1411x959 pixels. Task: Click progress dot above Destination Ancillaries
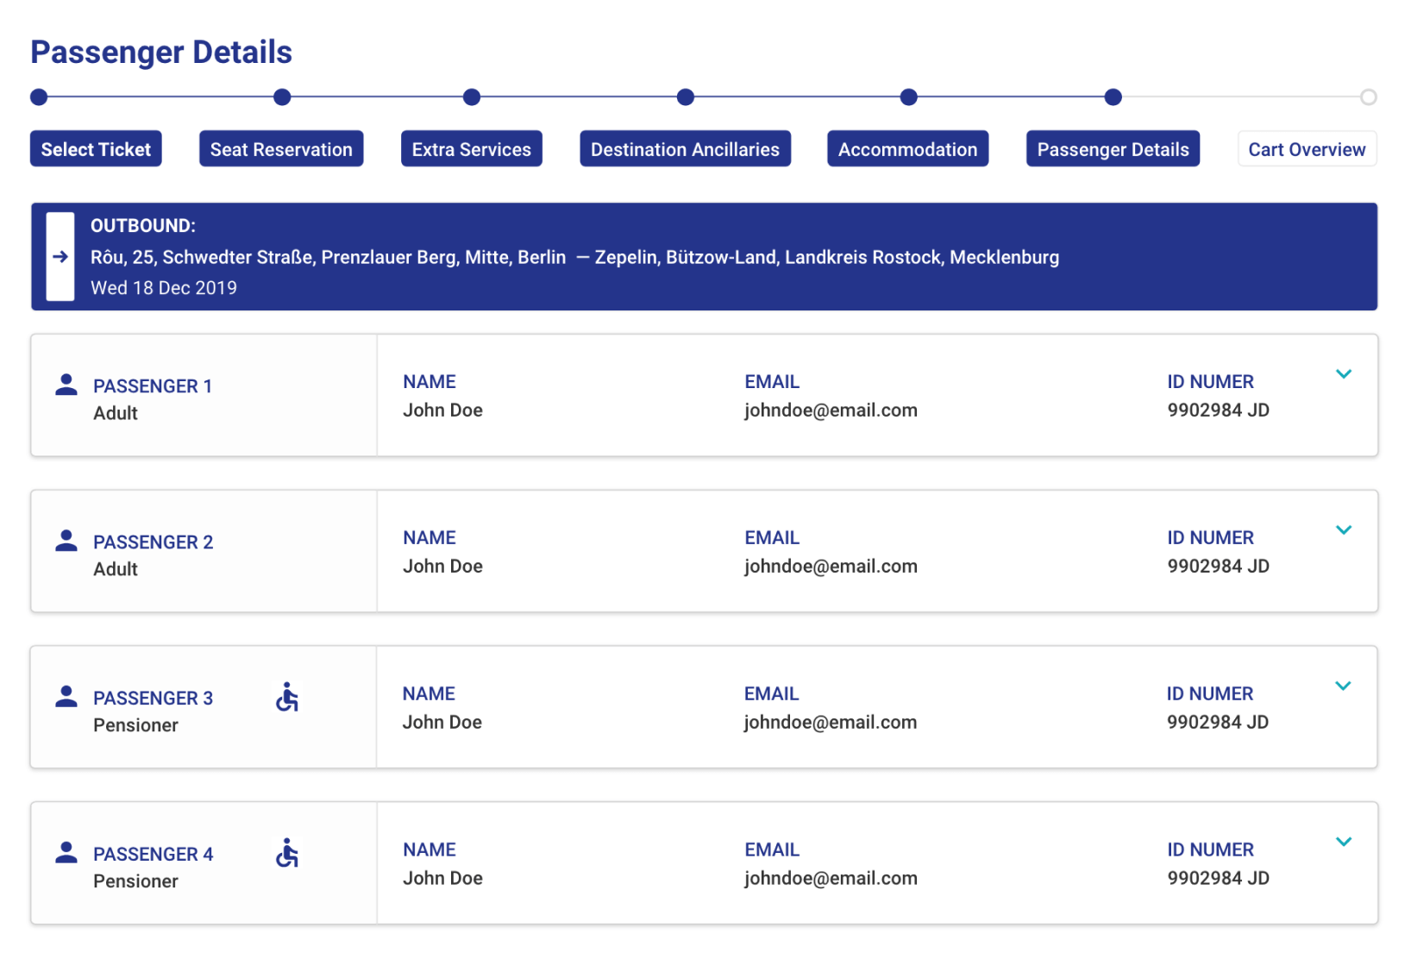point(686,97)
